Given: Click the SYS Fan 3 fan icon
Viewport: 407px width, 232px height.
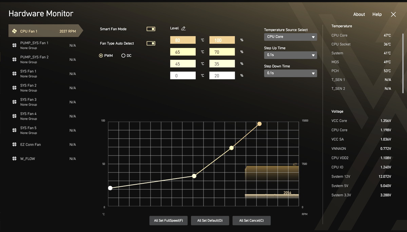Looking at the screenshot, I should coord(14,102).
